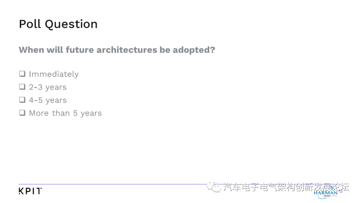Click the KPIT logo
This screenshot has height=203, width=361.
tap(30, 191)
